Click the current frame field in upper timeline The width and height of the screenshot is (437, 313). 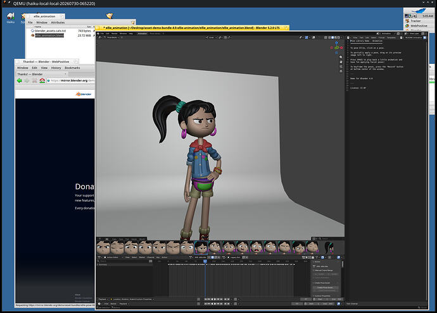(x=306, y=299)
